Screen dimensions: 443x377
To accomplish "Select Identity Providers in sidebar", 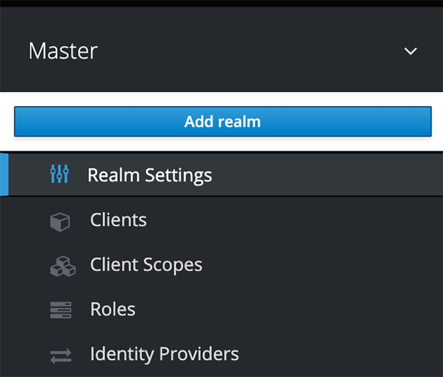I will [x=164, y=354].
